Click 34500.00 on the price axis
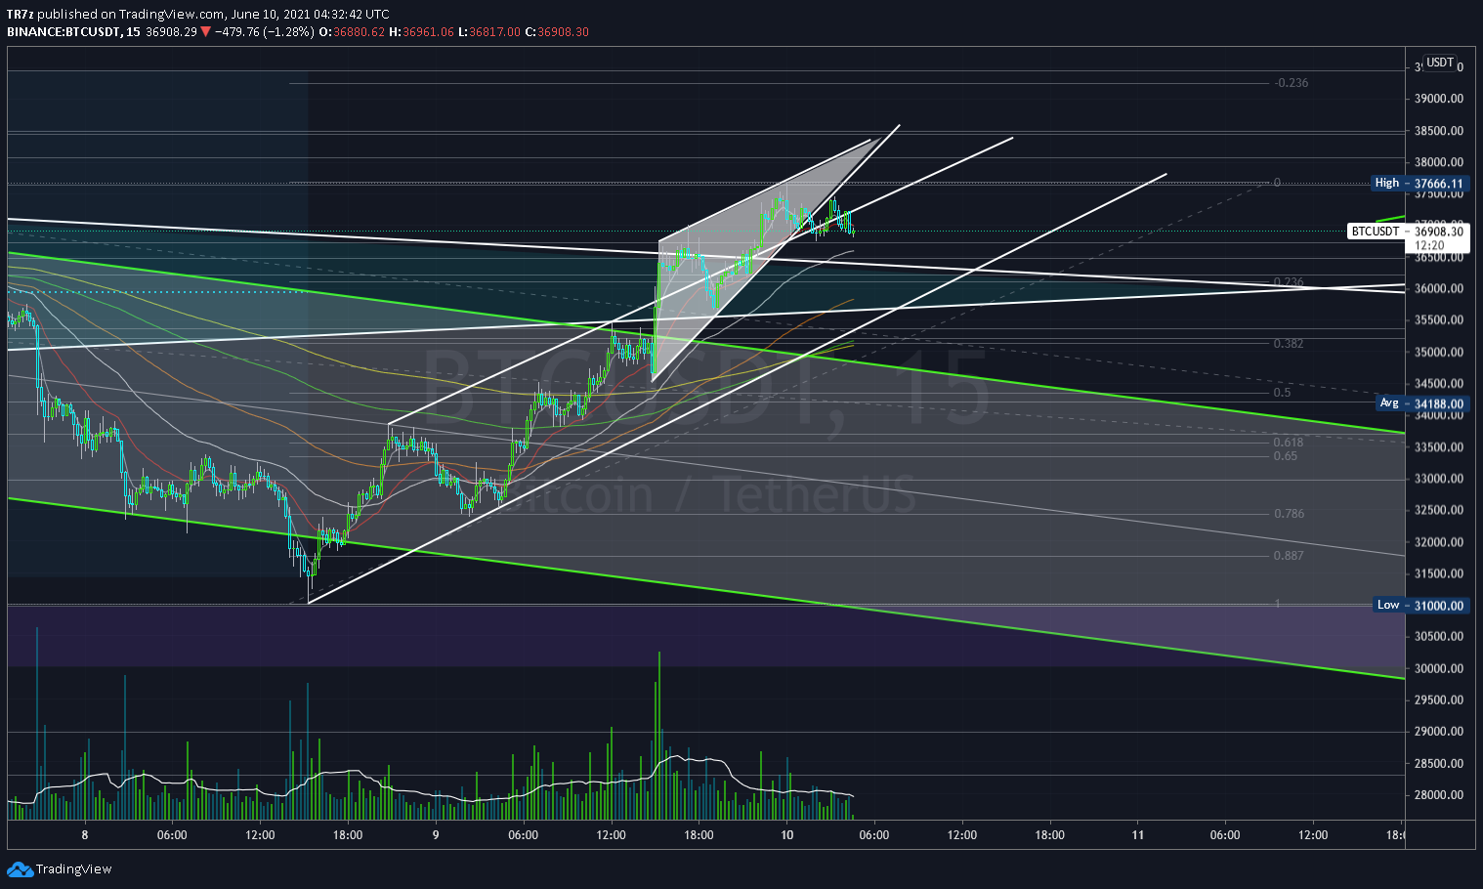 (1438, 384)
